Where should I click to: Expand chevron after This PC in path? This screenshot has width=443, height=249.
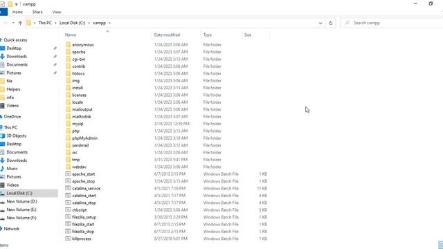[x=55, y=23]
